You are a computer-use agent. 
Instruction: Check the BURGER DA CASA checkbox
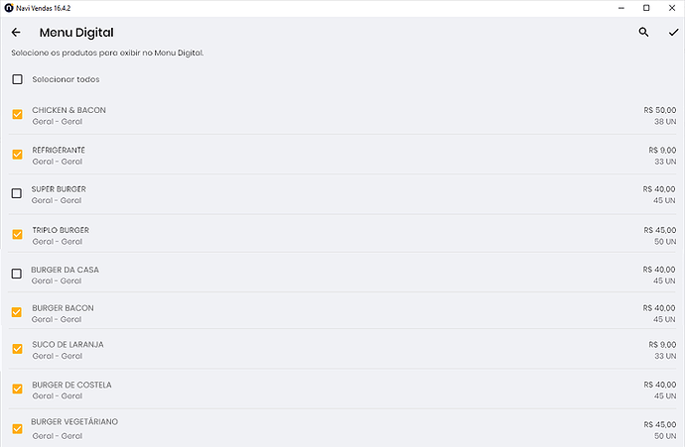(17, 275)
